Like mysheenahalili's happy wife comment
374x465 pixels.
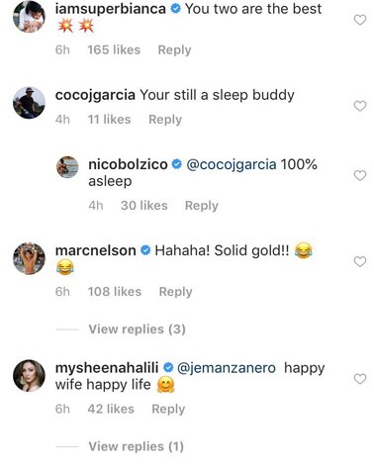[x=360, y=379]
